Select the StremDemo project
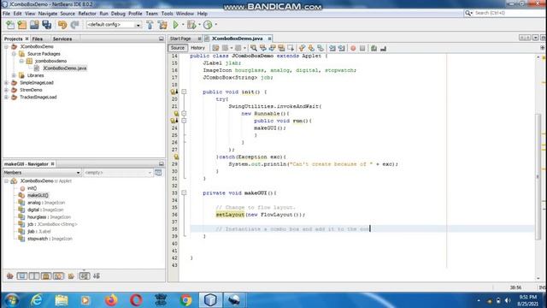This screenshot has height=308, width=547. tap(31, 90)
